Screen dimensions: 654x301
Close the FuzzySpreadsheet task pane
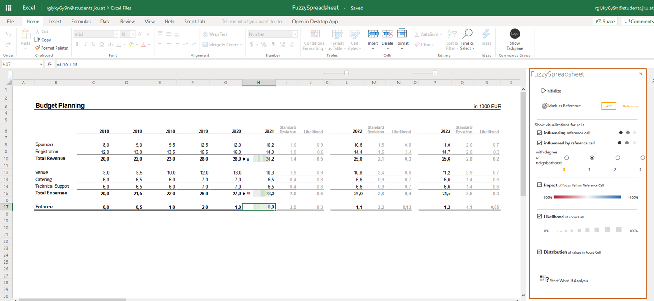(640, 74)
